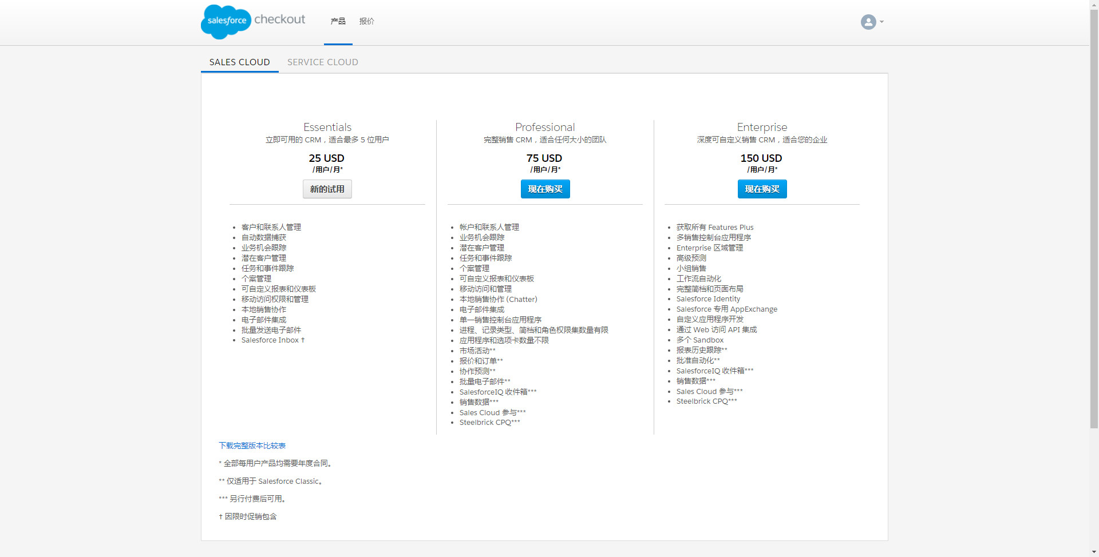The width and height of the screenshot is (1099, 557).
Task: Click Salesforce Inbox † feature item
Action: click(273, 340)
